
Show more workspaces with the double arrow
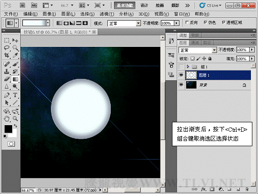pyautogui.click(x=187, y=6)
